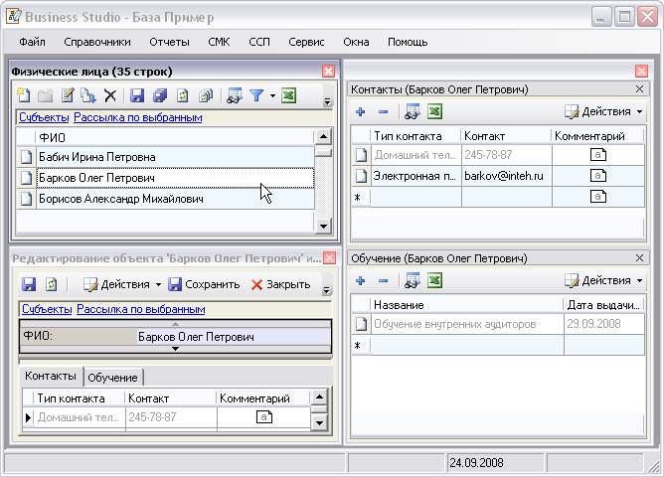Open comment icon in edit window Домашний тел row
Viewport: 664px width, 477px height.
click(263, 417)
